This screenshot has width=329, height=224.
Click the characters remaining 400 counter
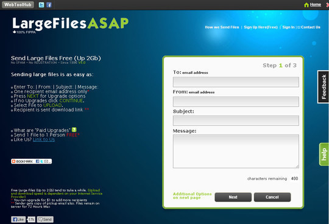tap(272, 178)
